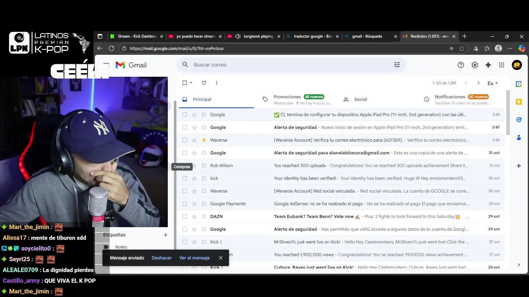Open browser Copilot icon
Viewport: 529px width, 297px height.
(522, 48)
